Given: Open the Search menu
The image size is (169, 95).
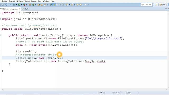Looking at the screenshot, I should pyautogui.click(x=27, y=1).
